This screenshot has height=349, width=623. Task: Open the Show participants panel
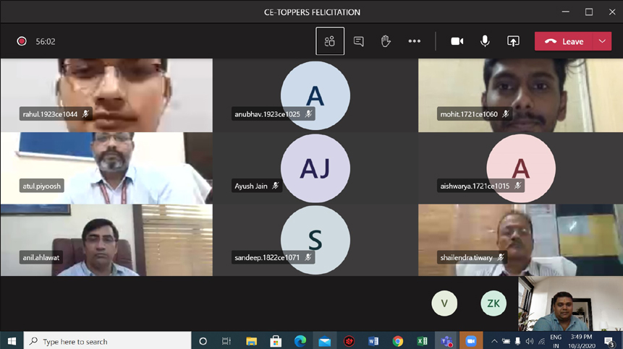[x=330, y=41]
